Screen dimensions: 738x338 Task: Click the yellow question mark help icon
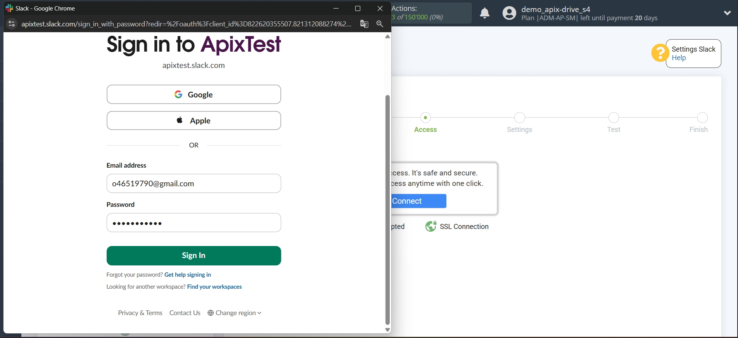pyautogui.click(x=660, y=53)
